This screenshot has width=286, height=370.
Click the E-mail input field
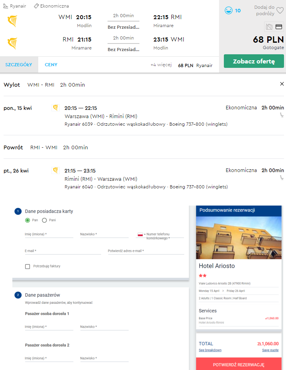point(63,251)
